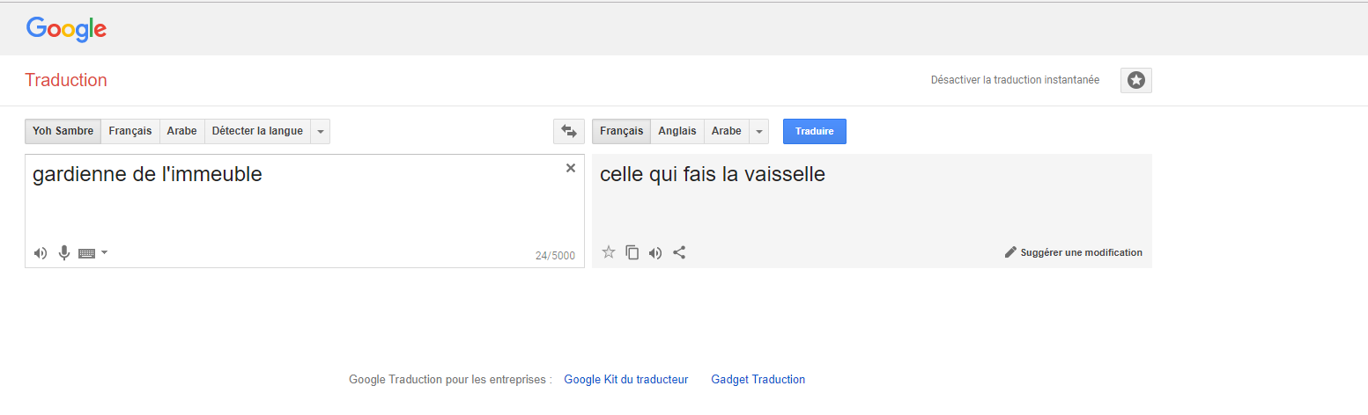Click the swap languages arrows icon
Screen dimensions: 1368x415
568,131
